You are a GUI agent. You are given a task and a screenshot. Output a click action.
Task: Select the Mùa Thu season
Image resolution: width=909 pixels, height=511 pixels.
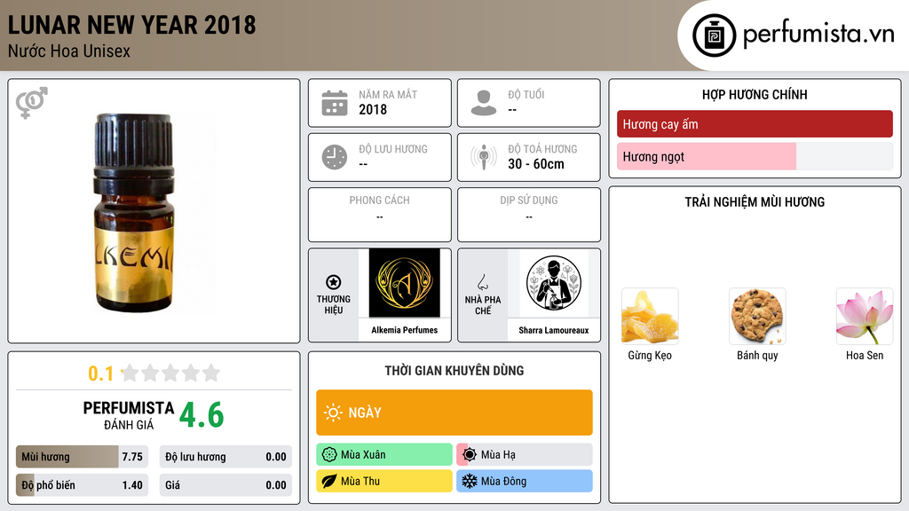click(x=384, y=482)
